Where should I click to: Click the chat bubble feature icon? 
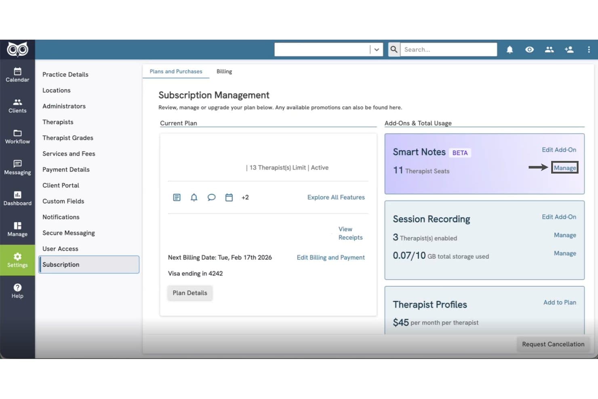point(211,197)
